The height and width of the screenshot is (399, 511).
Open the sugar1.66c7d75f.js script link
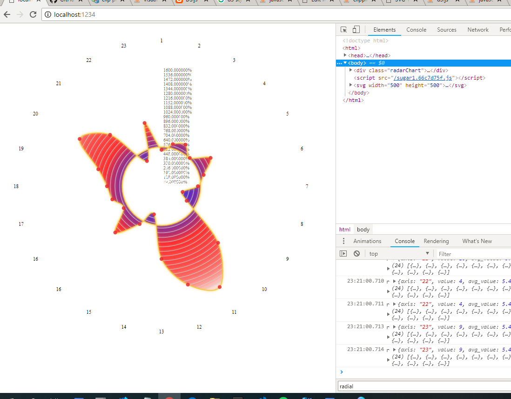click(423, 78)
